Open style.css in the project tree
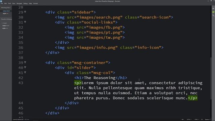 5,28
